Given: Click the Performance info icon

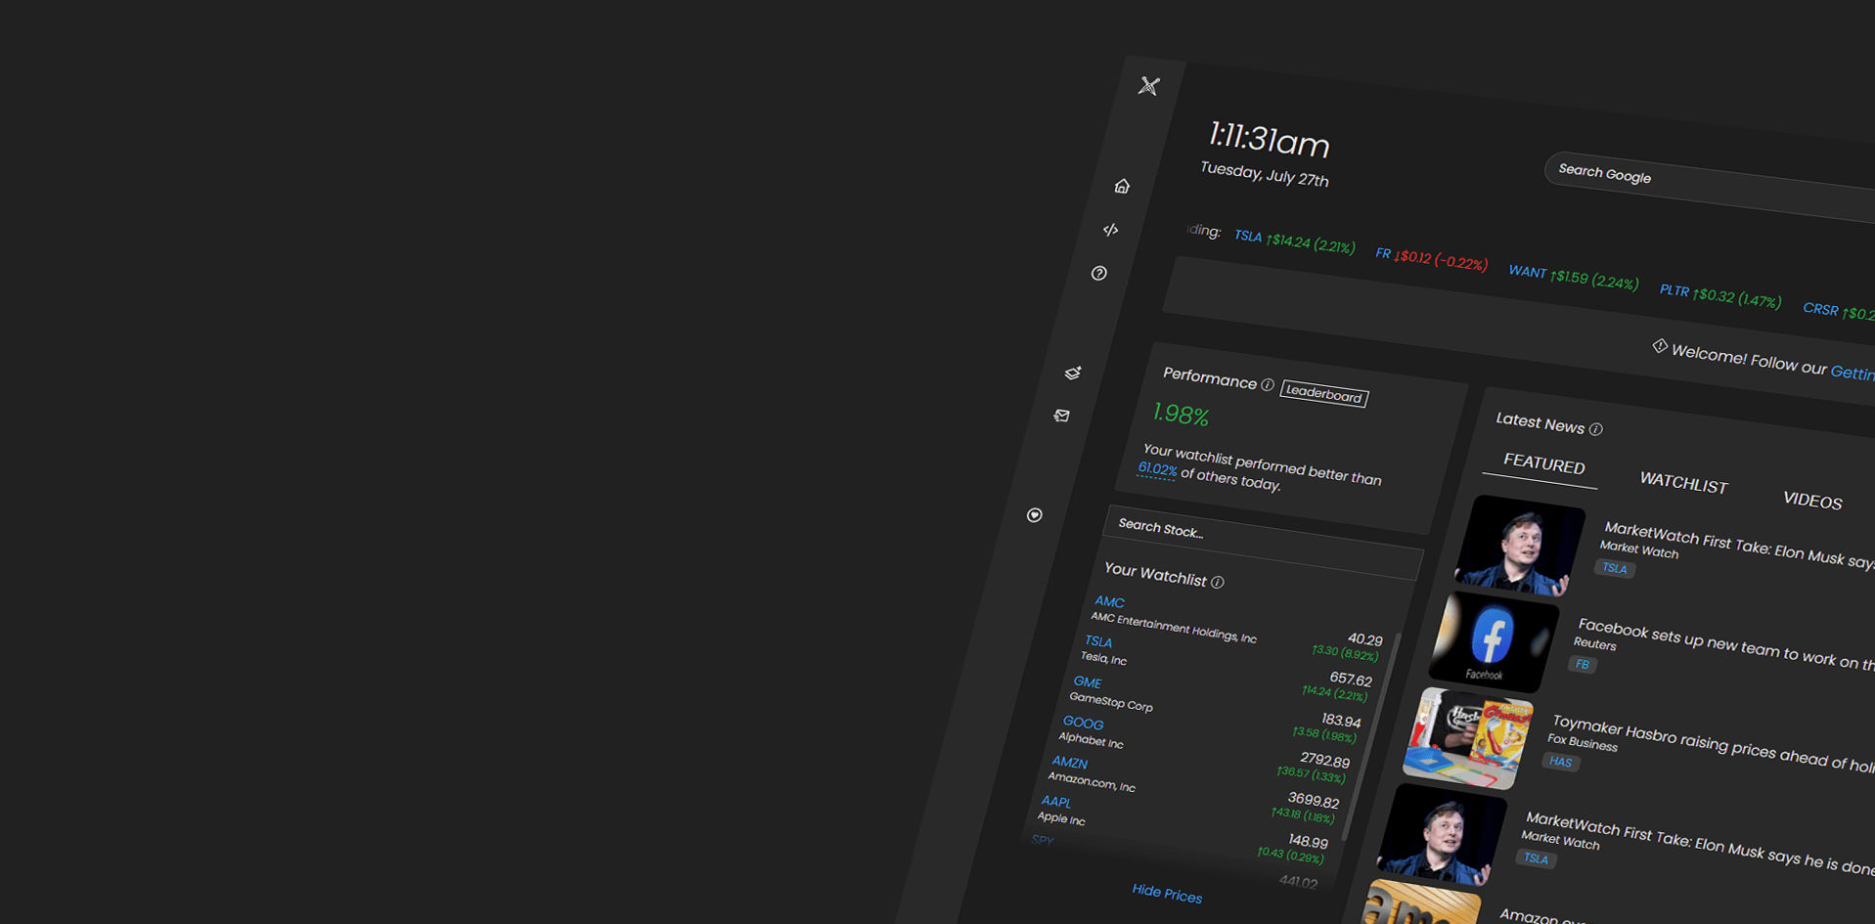Looking at the screenshot, I should pos(1269,385).
